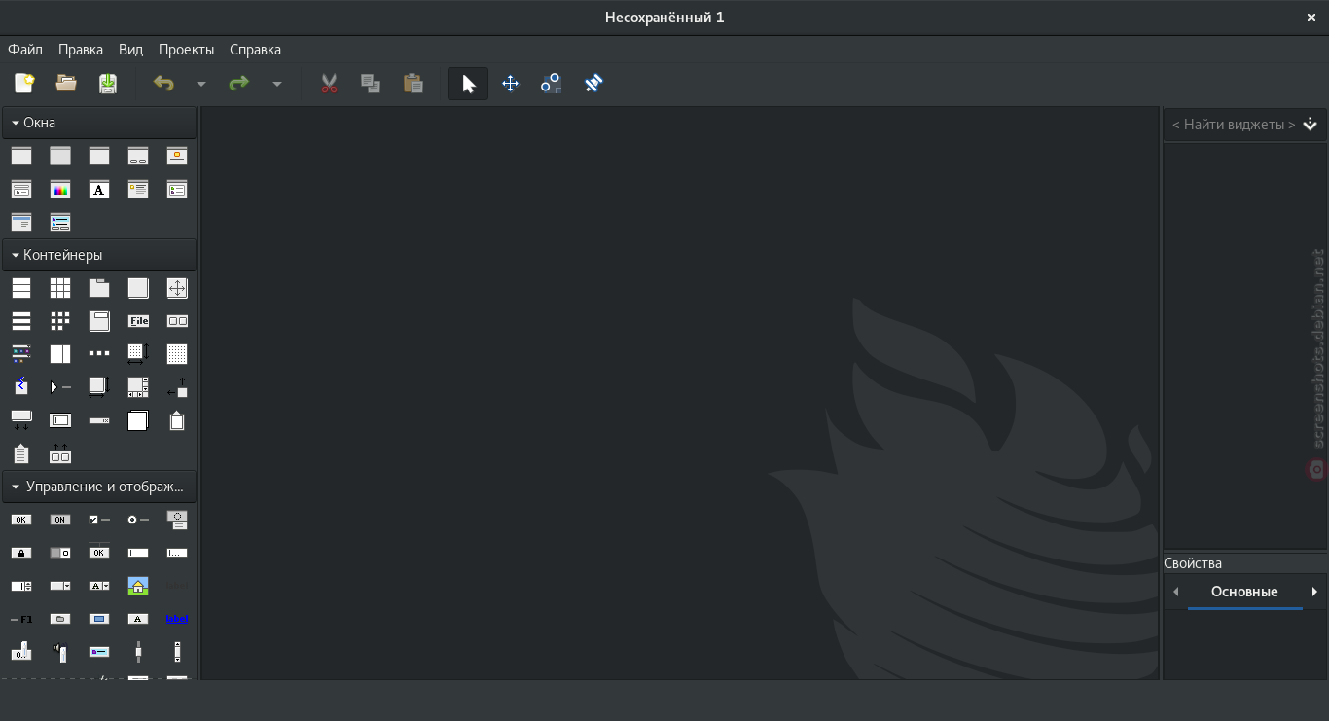
Task: Pick the Paned two-column container widget
Action: 60,354
